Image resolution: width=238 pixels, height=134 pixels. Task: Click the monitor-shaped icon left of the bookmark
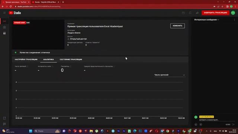[x=183, y=13]
